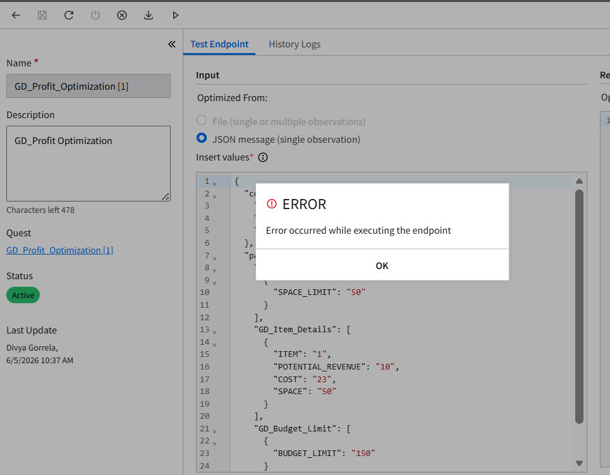Collapse the left panel with double chevron

coord(171,44)
